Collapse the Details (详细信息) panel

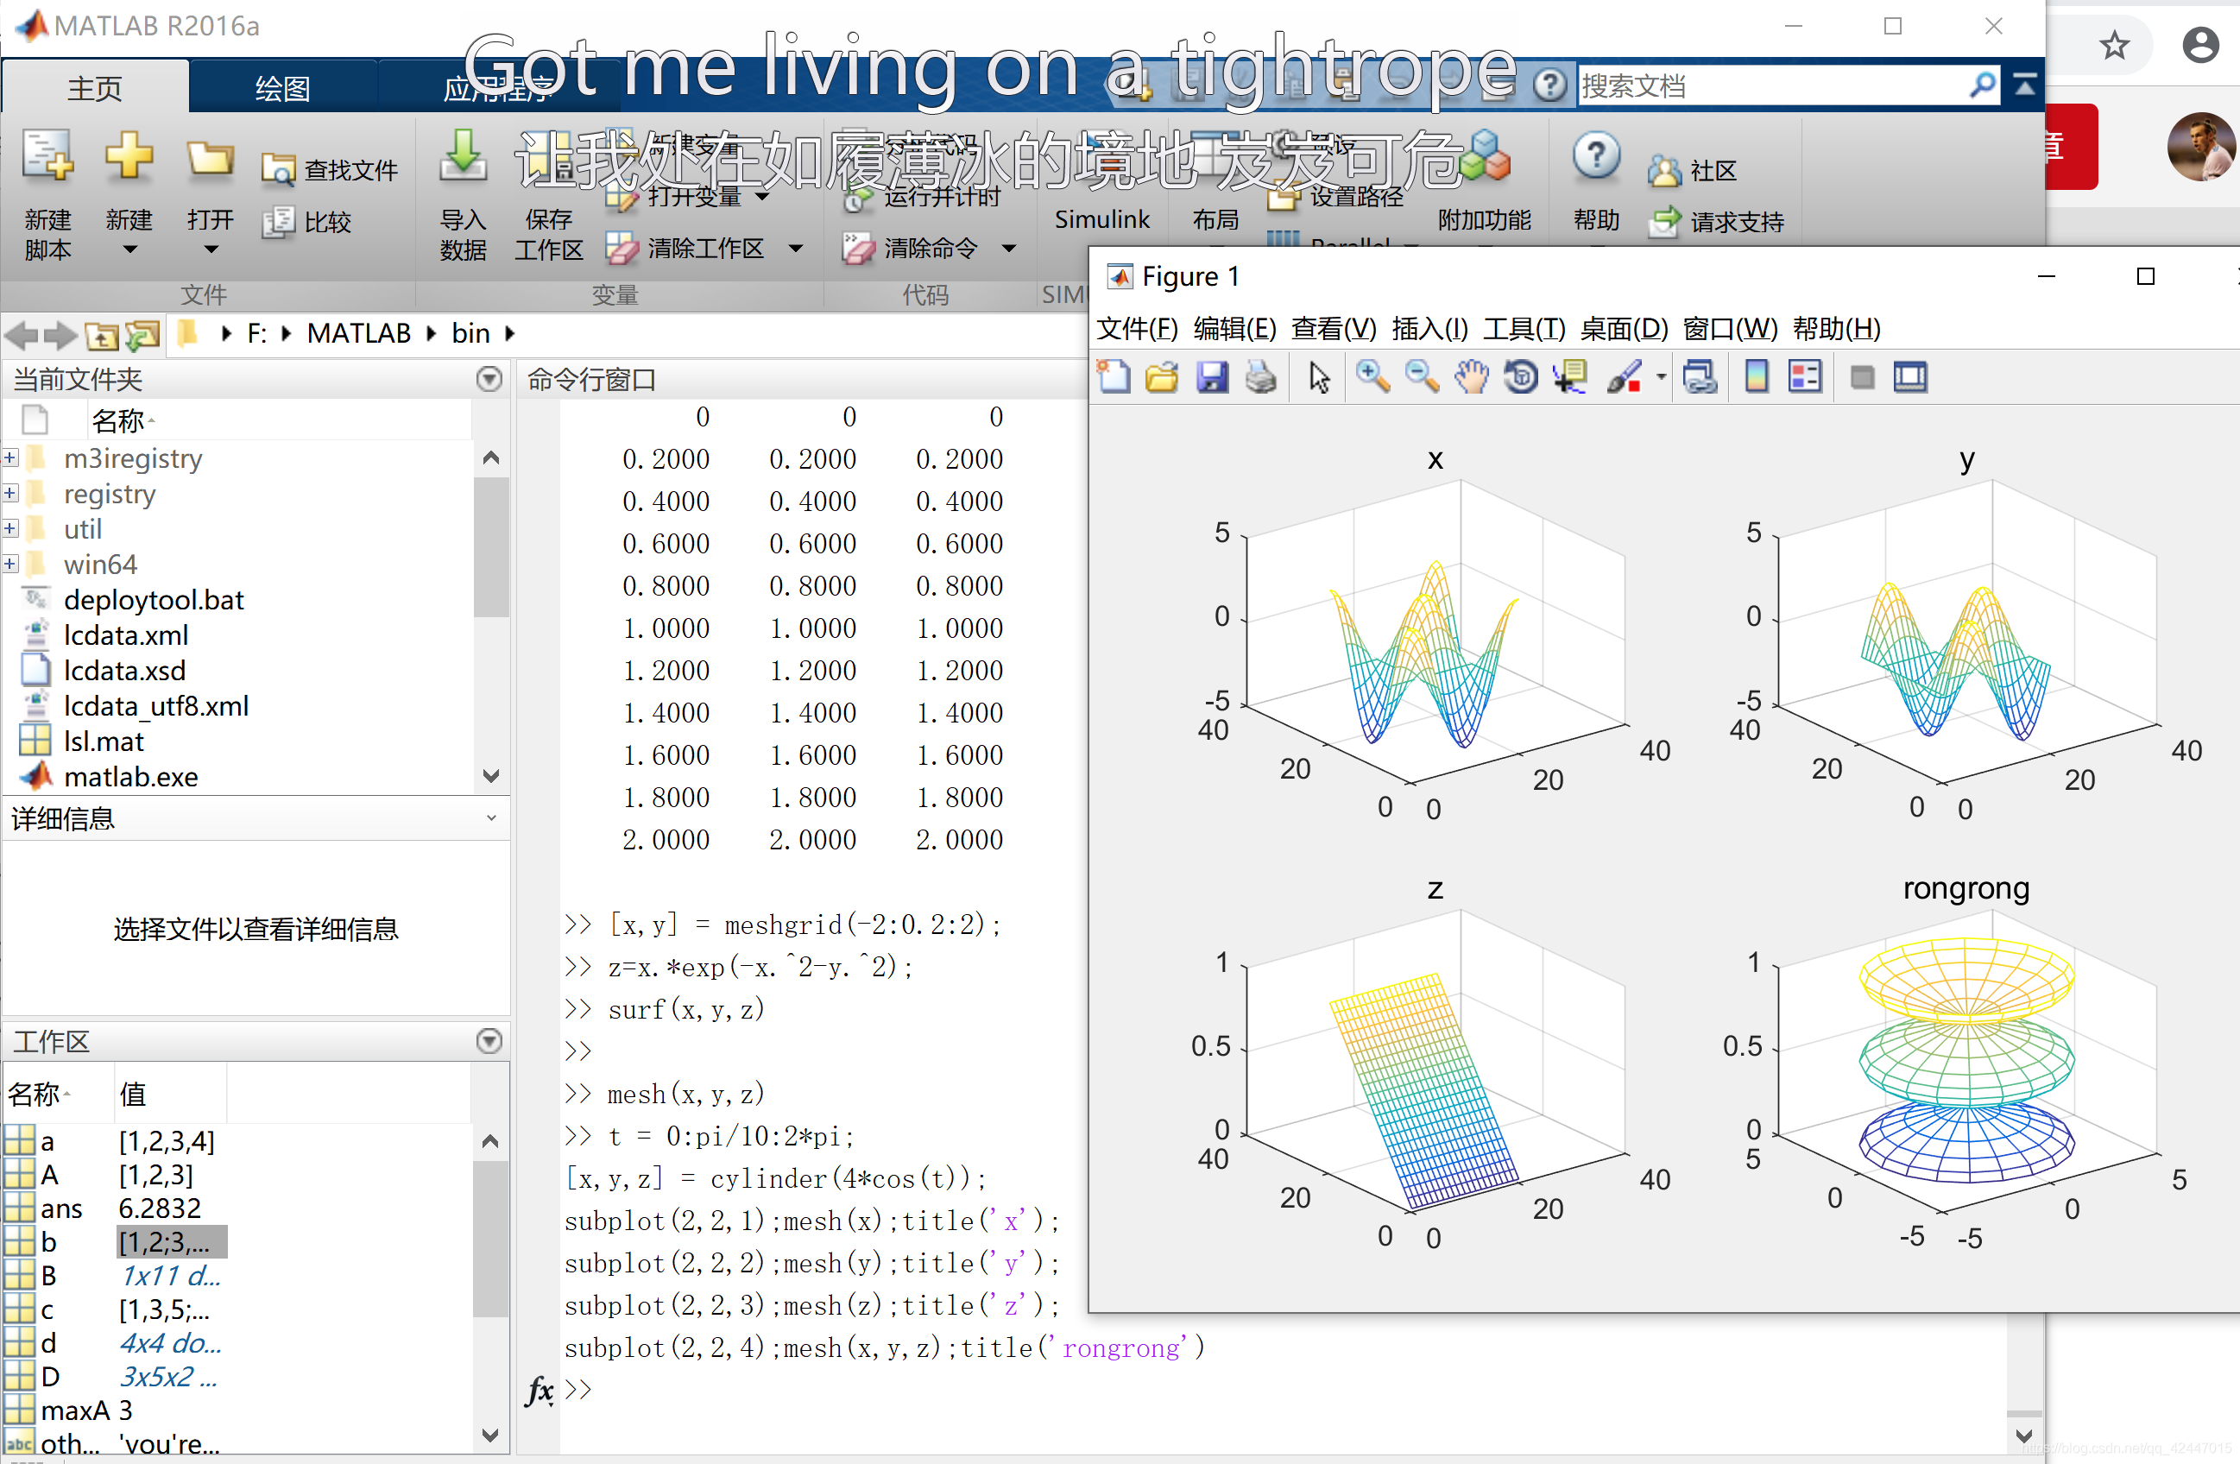click(491, 818)
